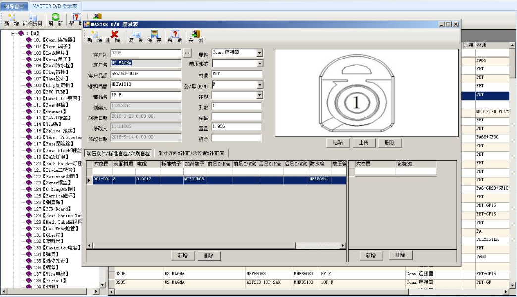517x297 pixels.
Task: Click the book icon beside 127 PCB Board
Action: 29,209
